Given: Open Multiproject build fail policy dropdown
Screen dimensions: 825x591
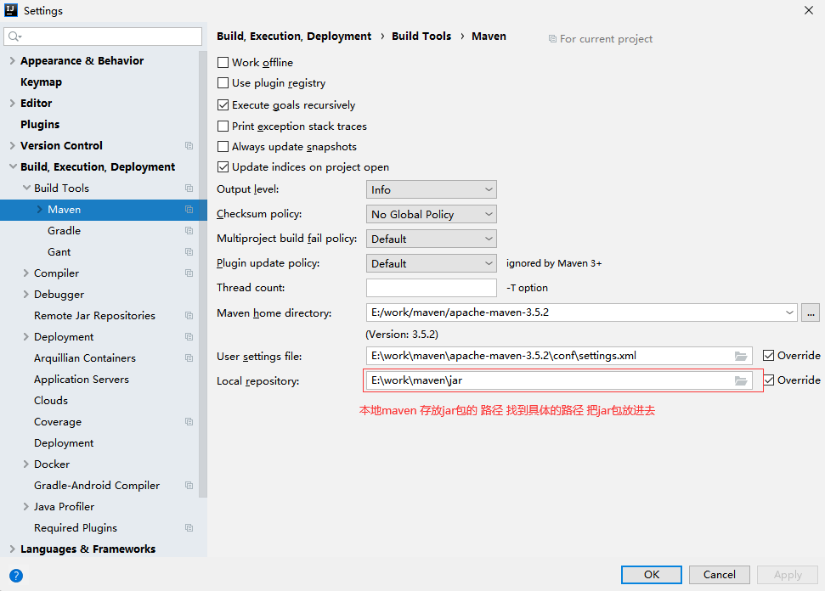Looking at the screenshot, I should pyautogui.click(x=432, y=239).
